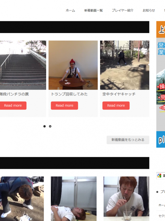Open the お知らせ menu item

(149, 10)
